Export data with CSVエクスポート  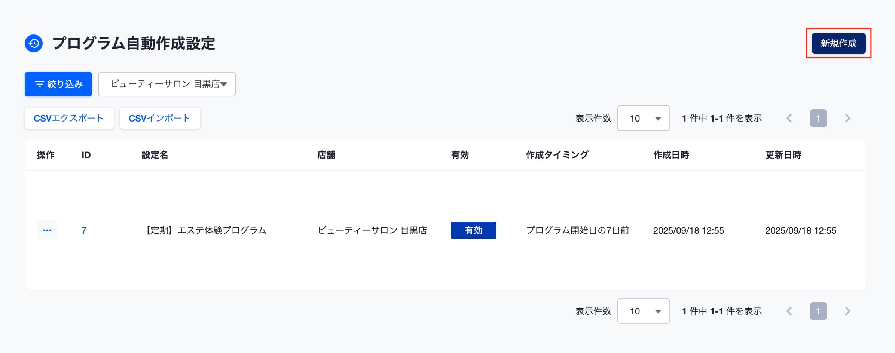point(69,118)
